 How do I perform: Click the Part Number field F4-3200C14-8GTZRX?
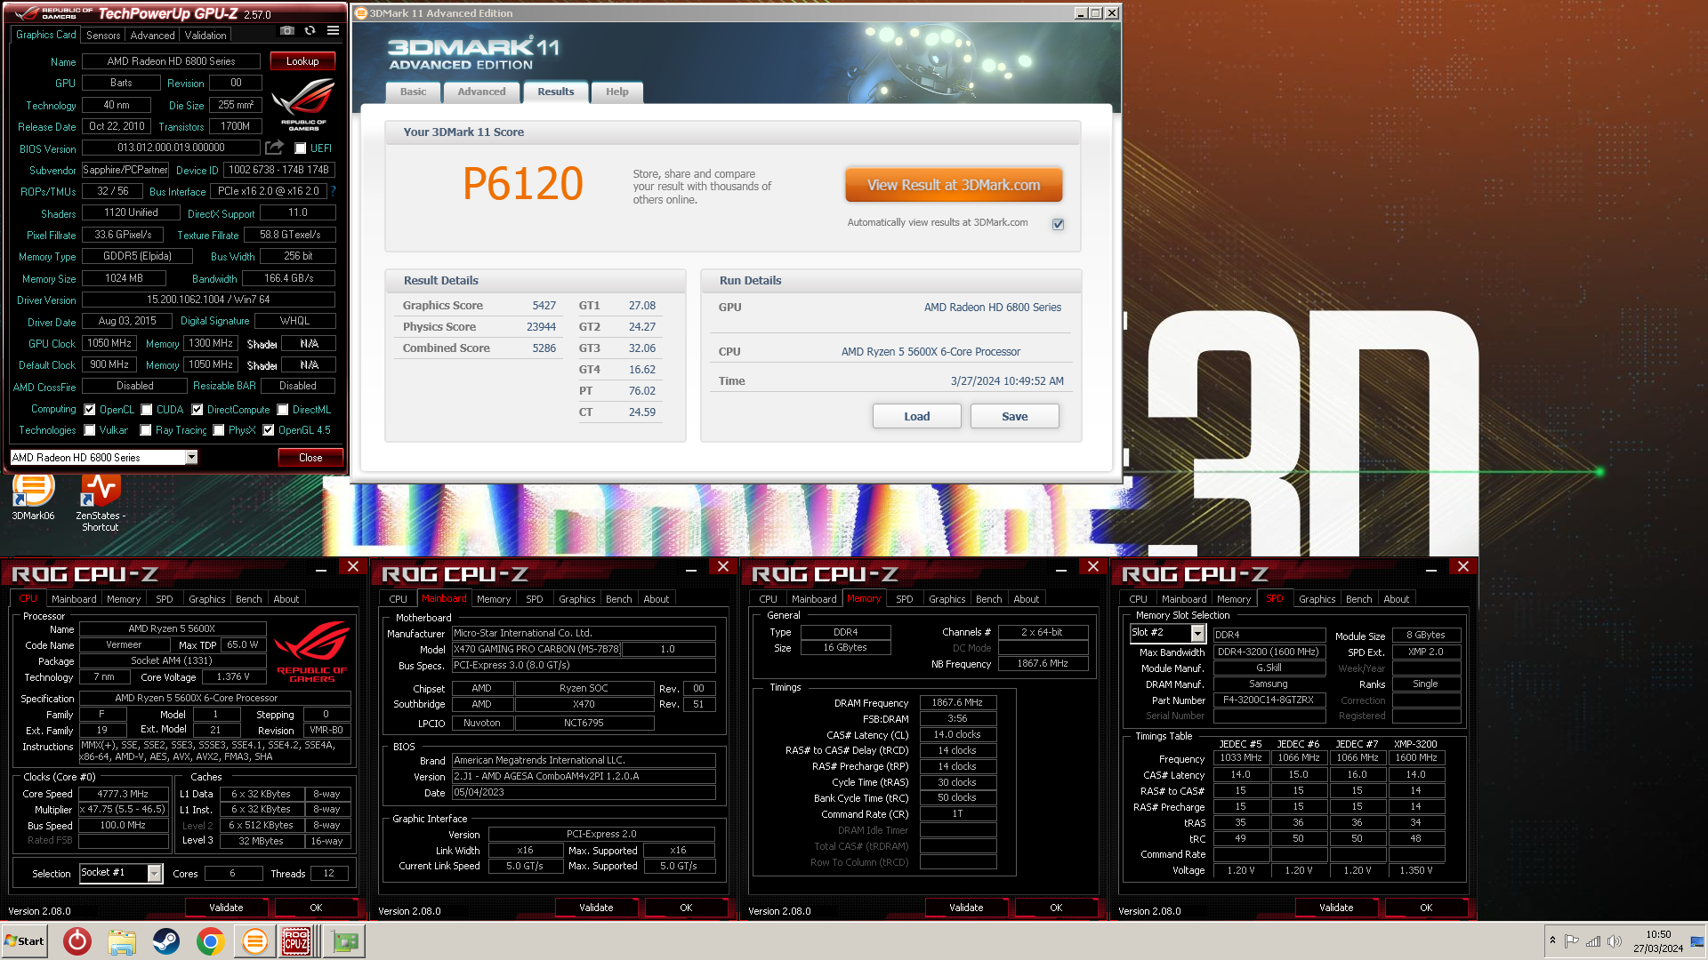coord(1269,700)
